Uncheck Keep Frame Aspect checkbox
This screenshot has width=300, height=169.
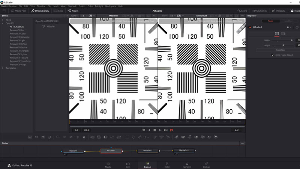click(x=273, y=55)
